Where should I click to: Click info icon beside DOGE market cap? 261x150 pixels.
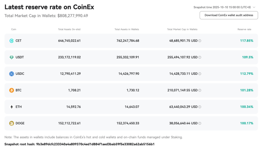tap(200, 123)
